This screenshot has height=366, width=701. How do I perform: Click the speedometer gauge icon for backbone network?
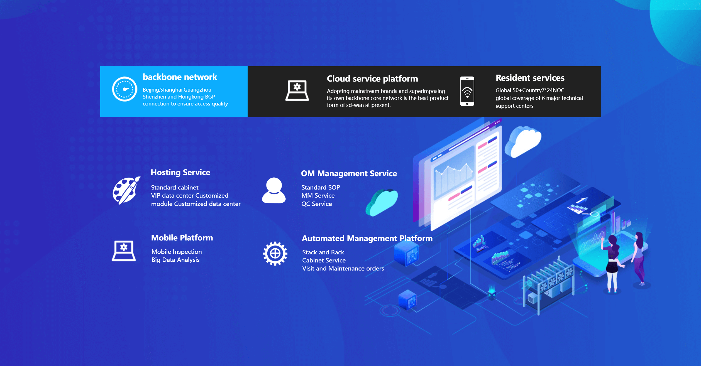coord(124,89)
